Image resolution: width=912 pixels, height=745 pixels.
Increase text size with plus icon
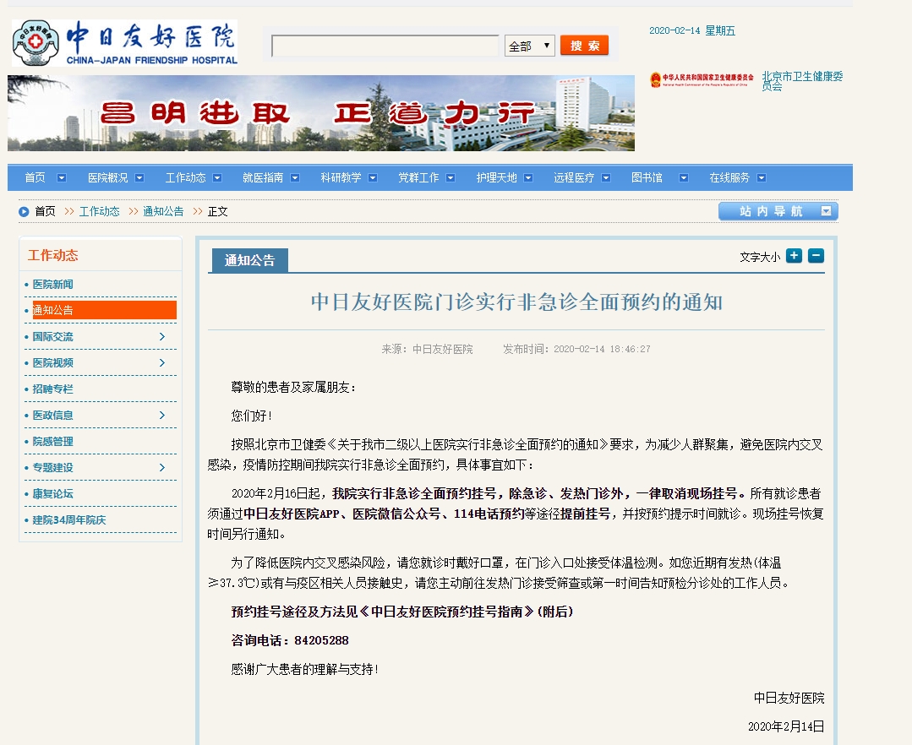point(794,256)
